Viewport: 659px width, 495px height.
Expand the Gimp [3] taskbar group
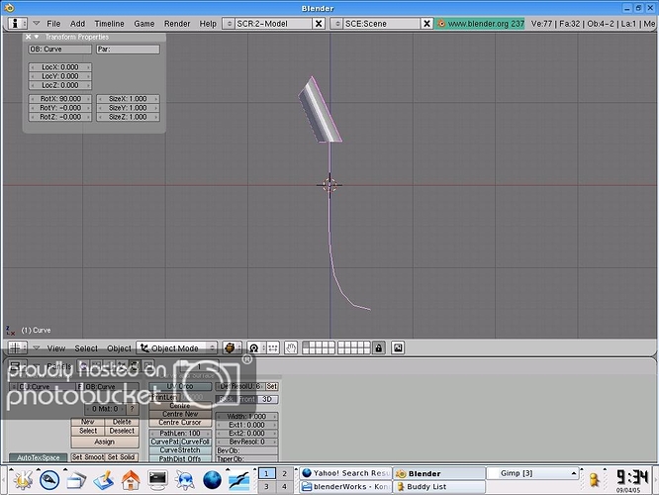tap(533, 473)
